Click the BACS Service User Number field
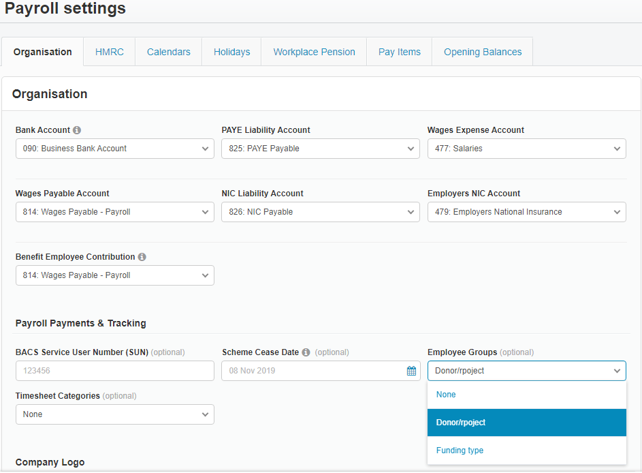 coord(114,371)
